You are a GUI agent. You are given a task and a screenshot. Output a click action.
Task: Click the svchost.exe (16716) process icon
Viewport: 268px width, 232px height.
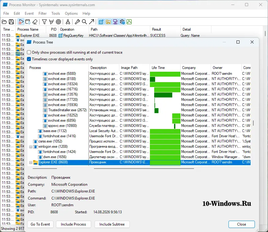coord(45,89)
